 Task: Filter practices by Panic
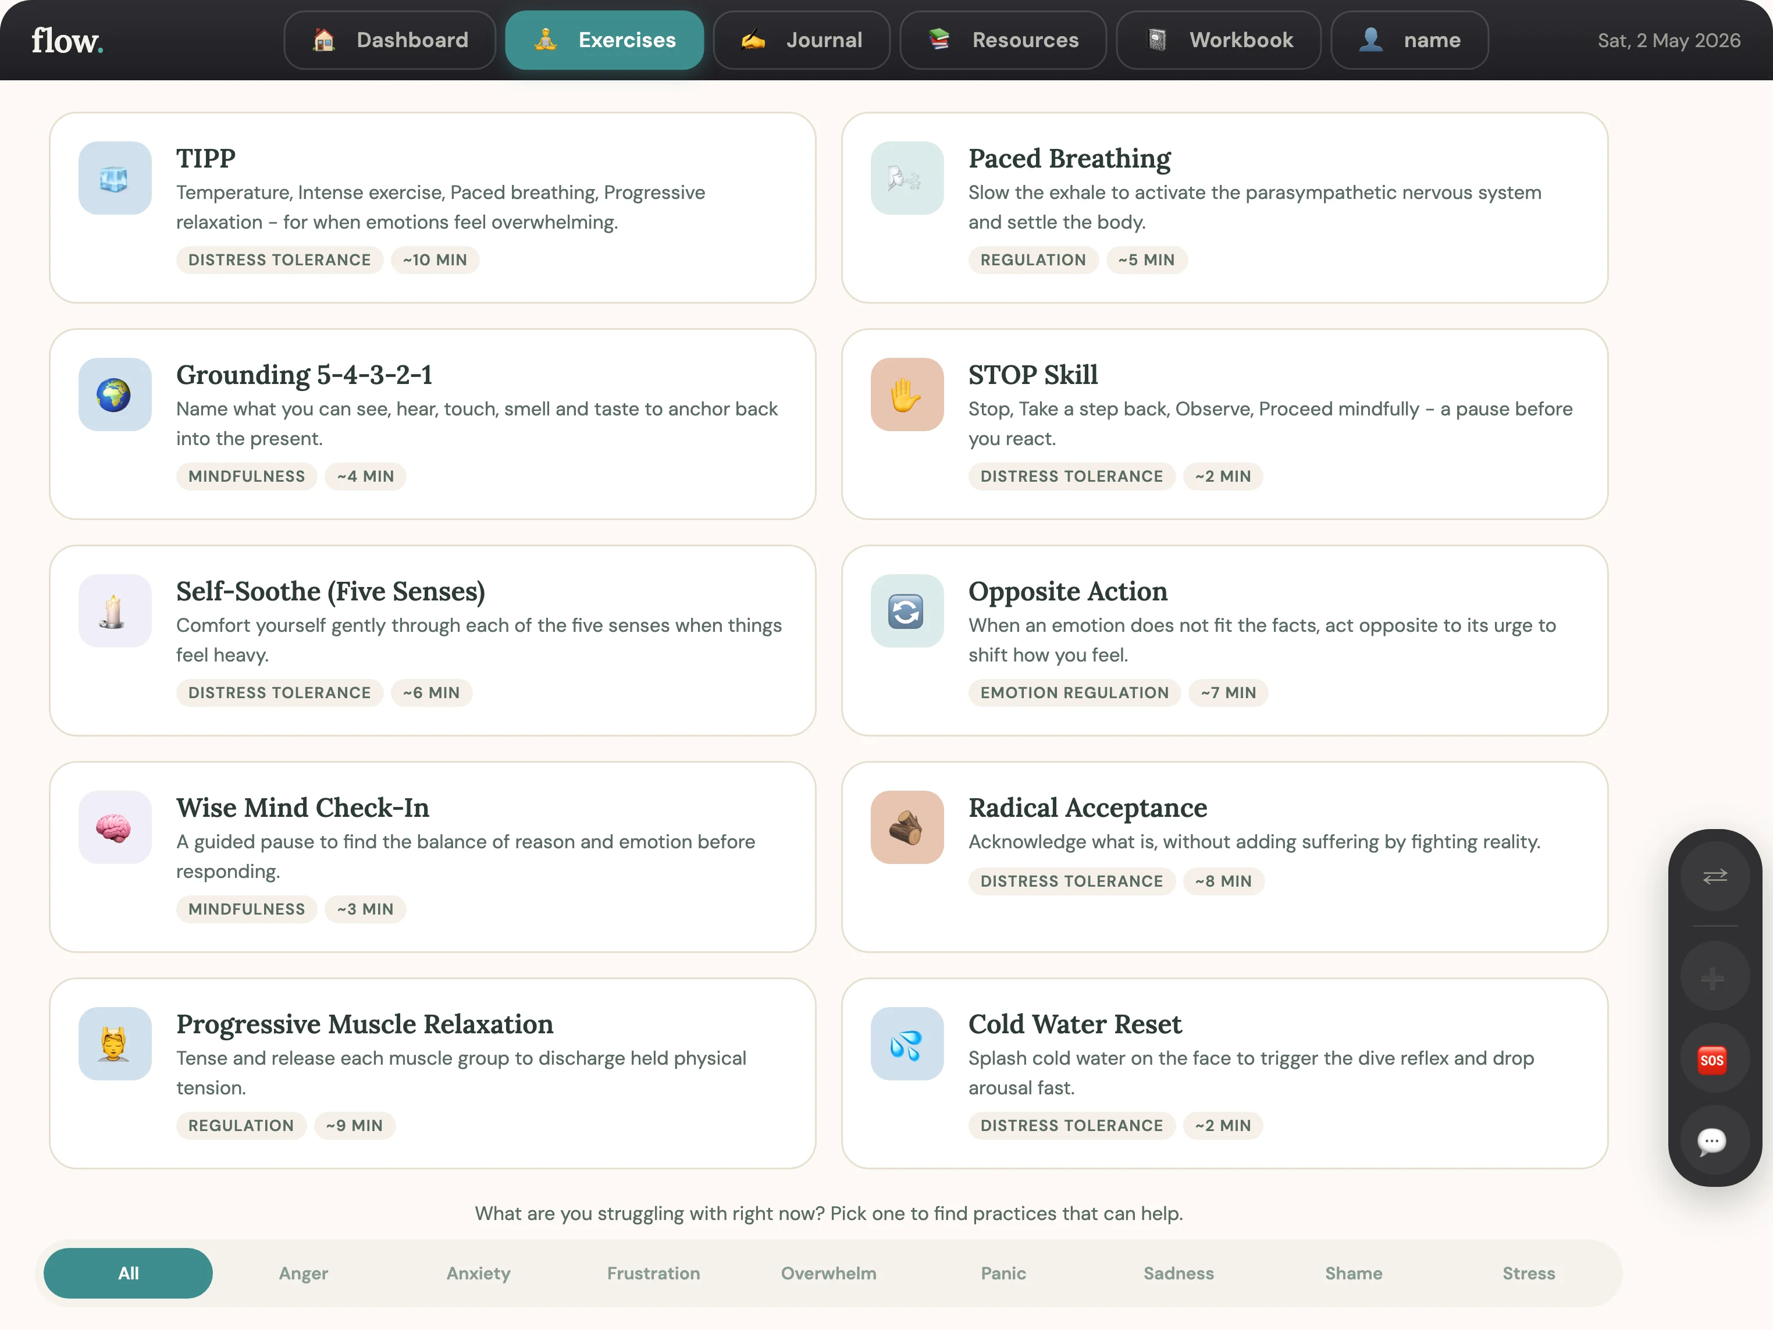1003,1273
